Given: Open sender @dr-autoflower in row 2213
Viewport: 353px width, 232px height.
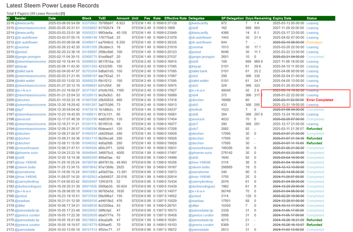Looking at the screenshot, I should point(26,37).
